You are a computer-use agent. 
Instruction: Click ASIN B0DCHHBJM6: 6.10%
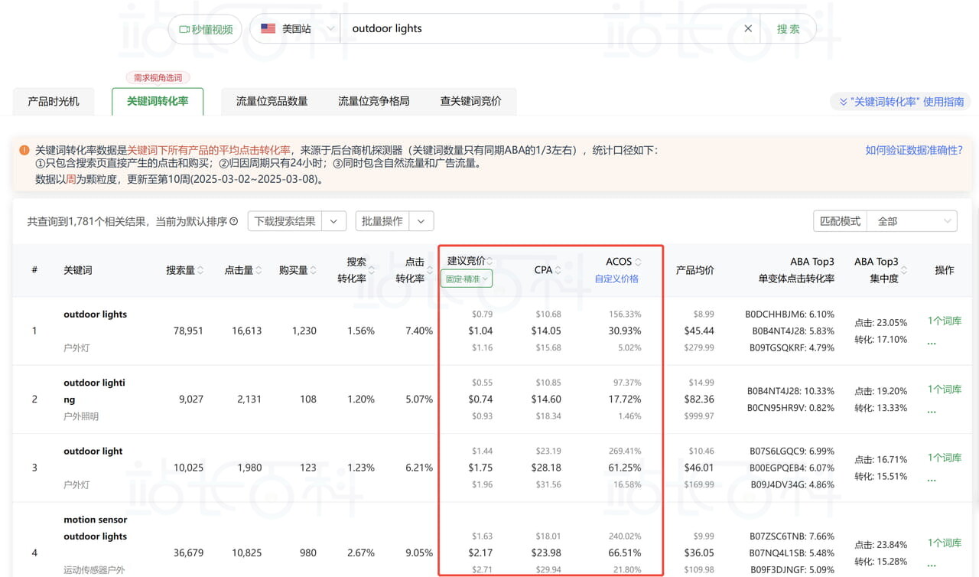click(x=789, y=315)
